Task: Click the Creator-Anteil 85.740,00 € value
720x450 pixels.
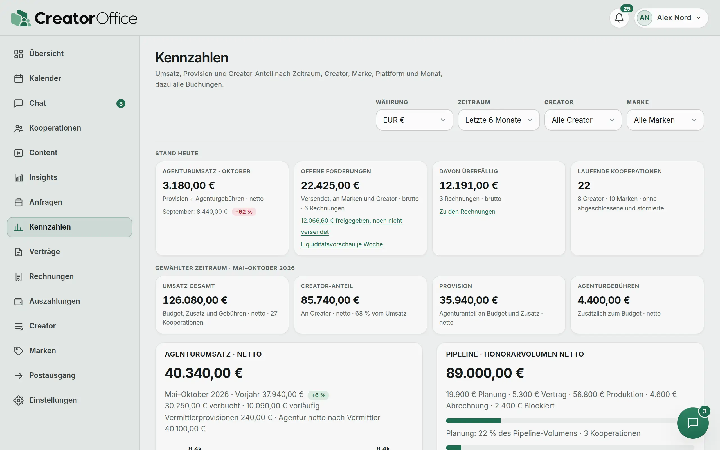Action: click(x=330, y=300)
